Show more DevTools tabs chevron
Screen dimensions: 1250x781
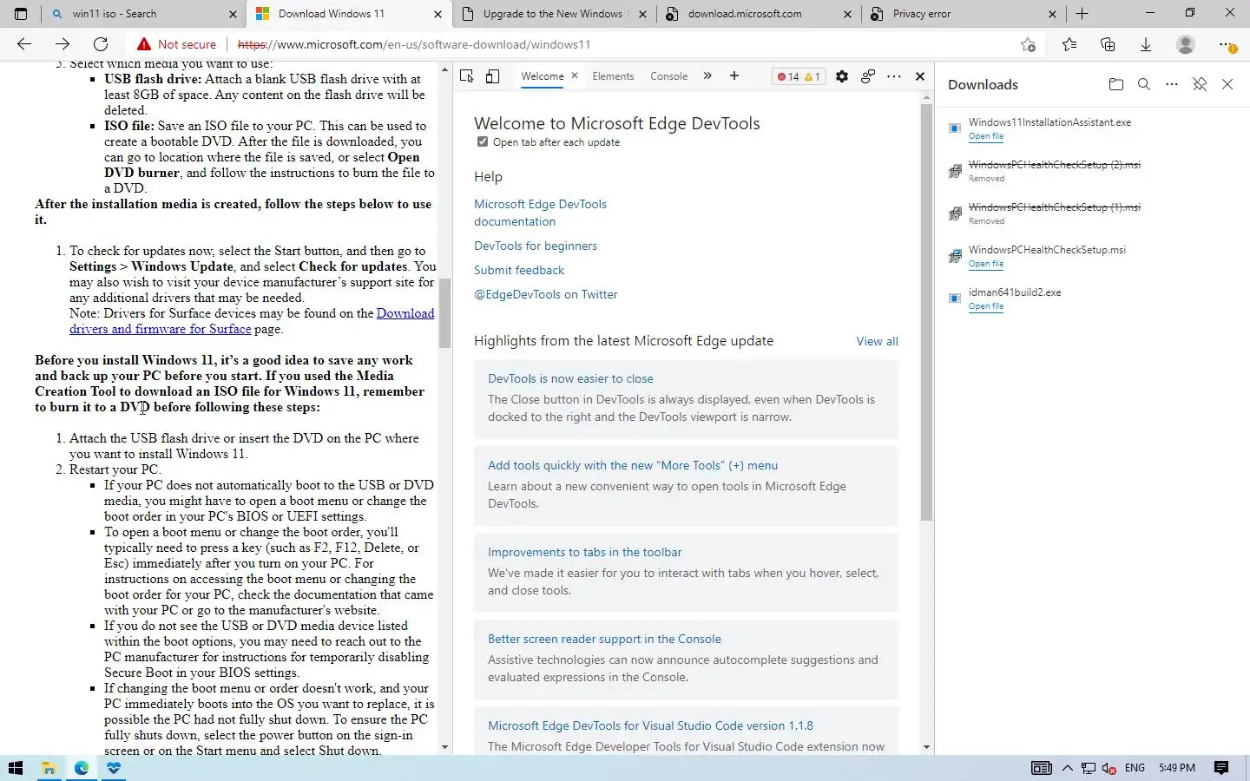tap(707, 76)
